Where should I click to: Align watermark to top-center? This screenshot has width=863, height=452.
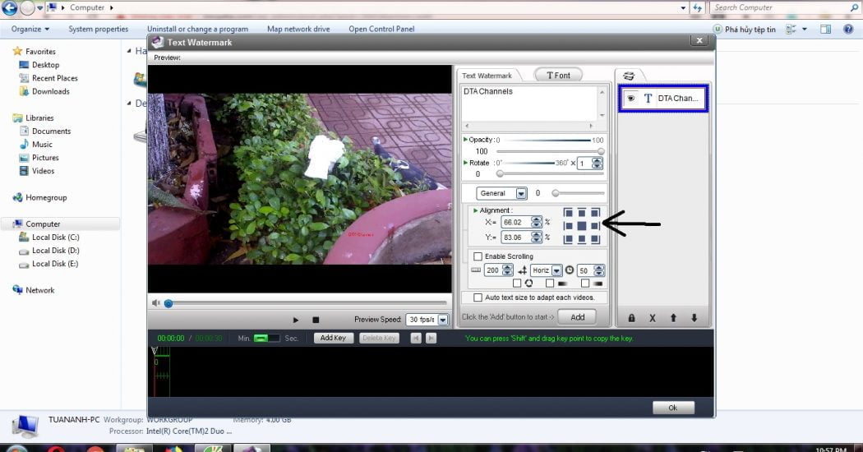coord(582,213)
